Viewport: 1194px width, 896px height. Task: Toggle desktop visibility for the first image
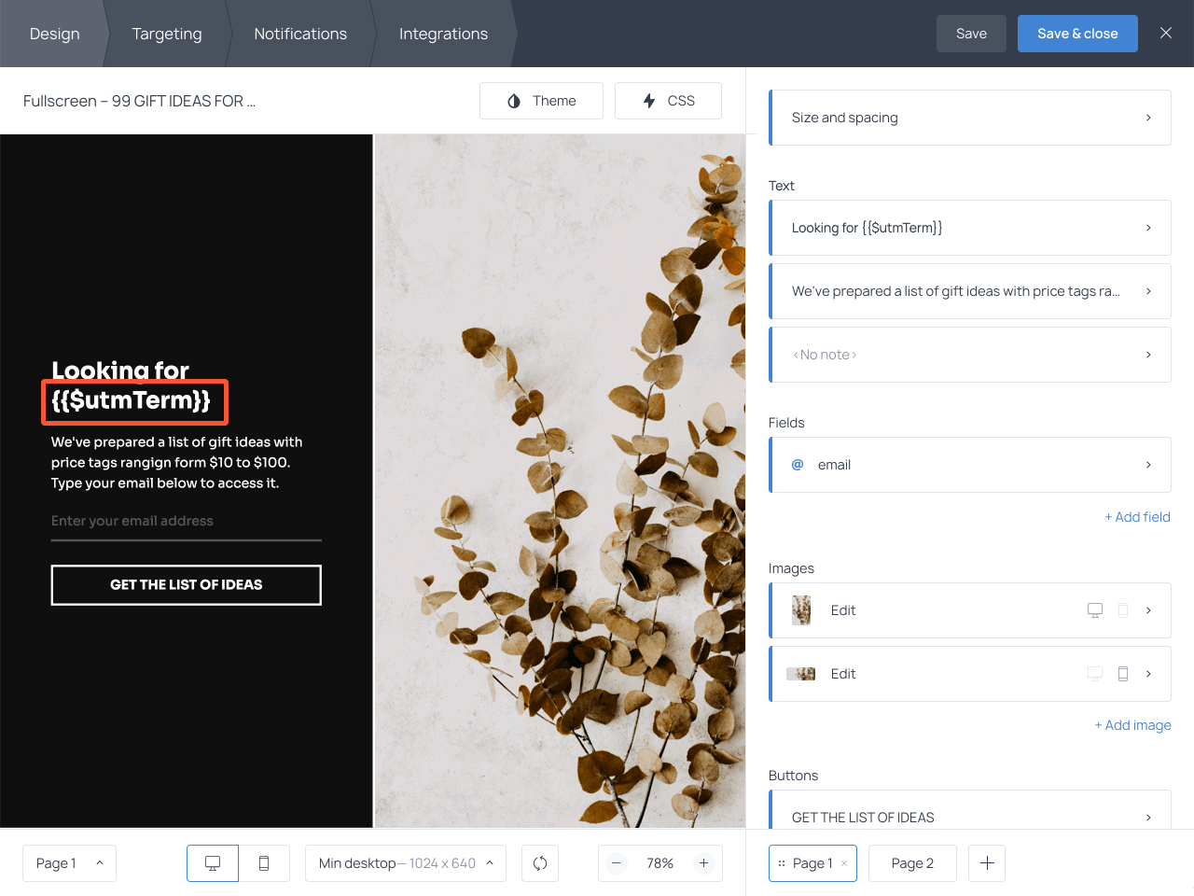coord(1093,610)
